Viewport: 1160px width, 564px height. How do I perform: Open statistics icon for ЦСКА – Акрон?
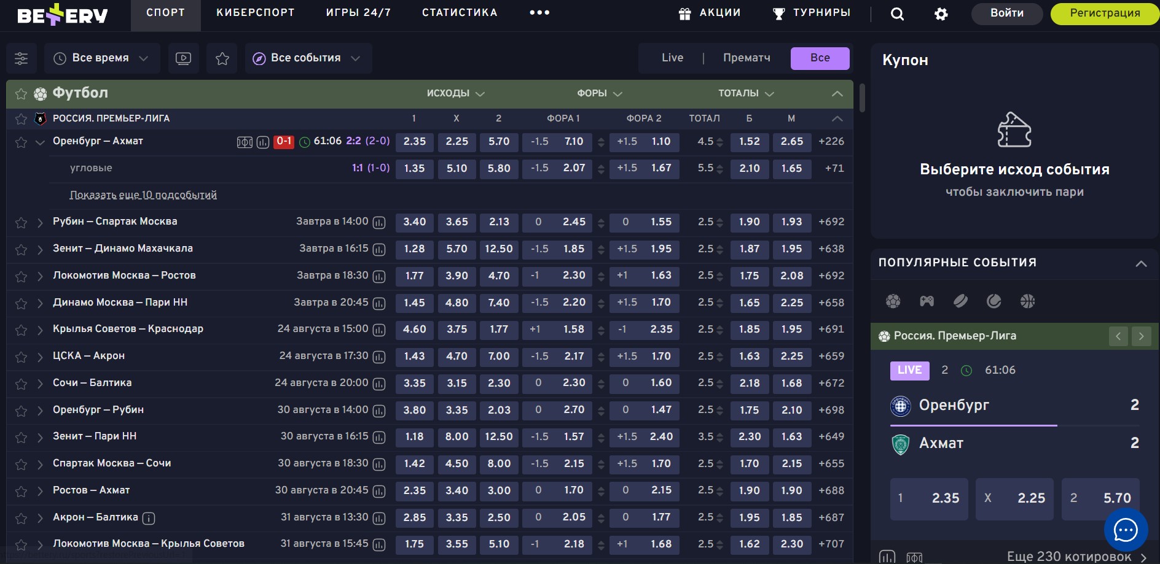tap(379, 357)
